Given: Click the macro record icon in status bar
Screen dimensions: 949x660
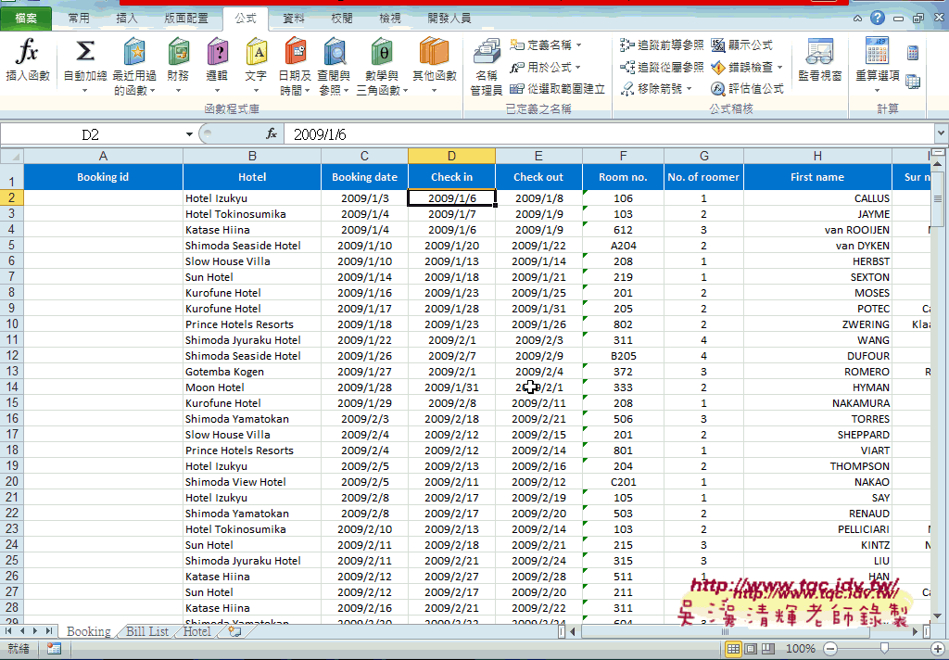Looking at the screenshot, I should 54,649.
